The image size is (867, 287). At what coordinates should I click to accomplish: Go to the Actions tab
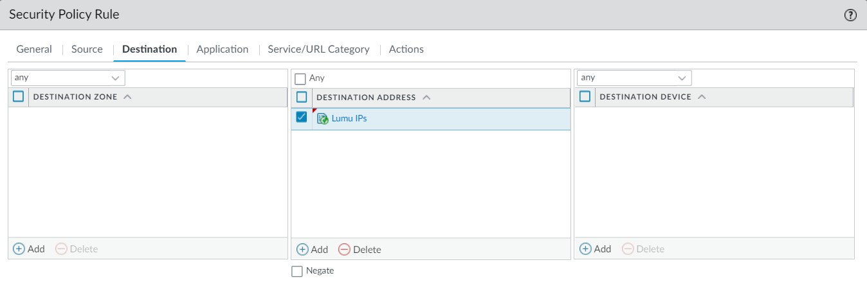(x=406, y=49)
